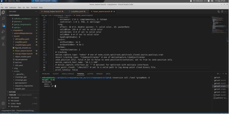Switch to PROBLEMS panel tab
229x114 pixels.
(46, 74)
